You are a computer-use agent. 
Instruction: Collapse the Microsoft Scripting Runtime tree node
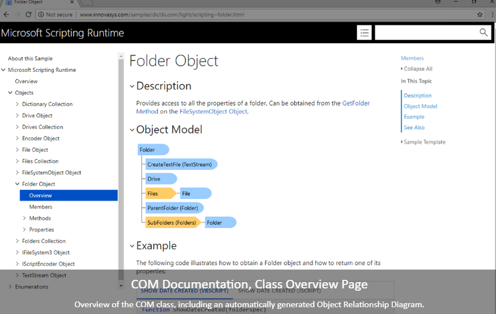click(3, 70)
